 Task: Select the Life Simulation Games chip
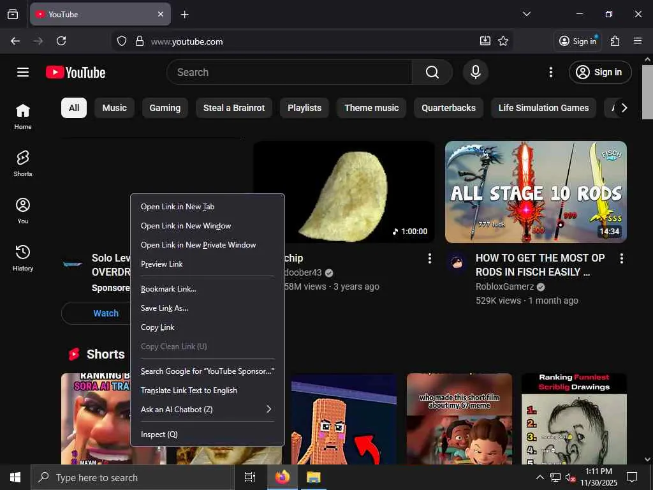543,108
